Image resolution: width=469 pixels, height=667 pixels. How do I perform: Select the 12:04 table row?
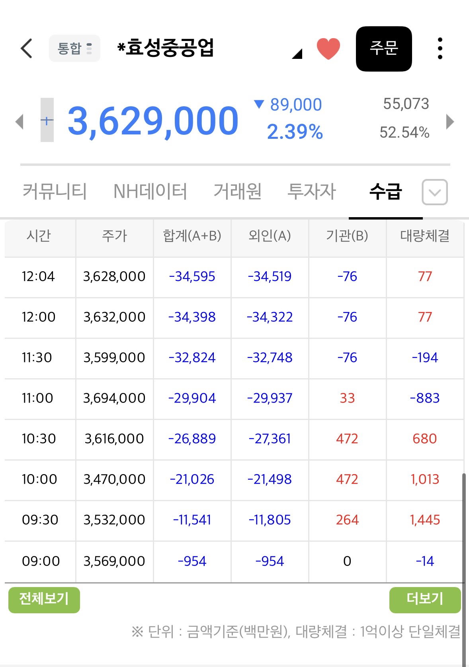234,277
